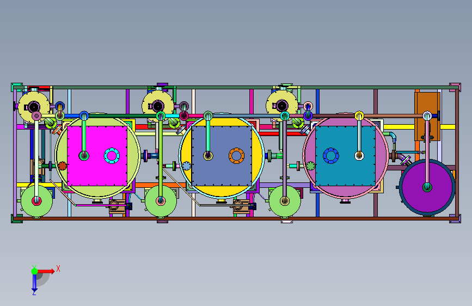Select the yellow pipe flange above teal cover
The height and width of the screenshot is (306, 472).
[x=359, y=115]
